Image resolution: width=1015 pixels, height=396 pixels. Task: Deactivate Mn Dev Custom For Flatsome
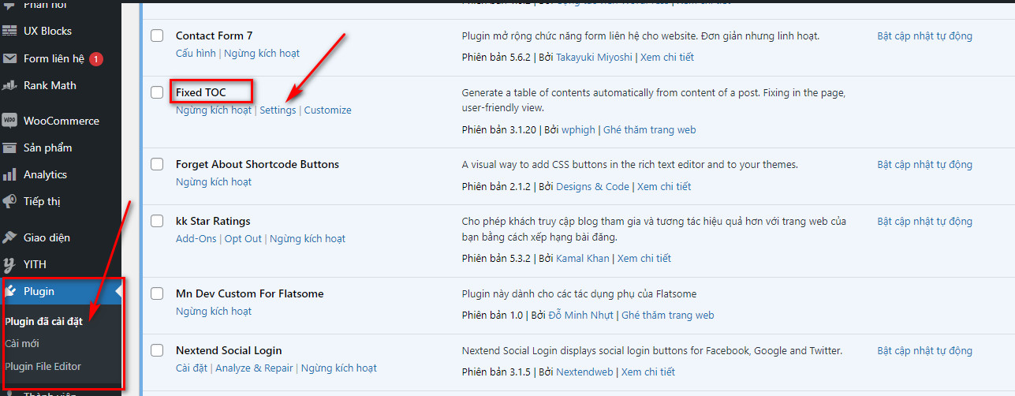214,311
